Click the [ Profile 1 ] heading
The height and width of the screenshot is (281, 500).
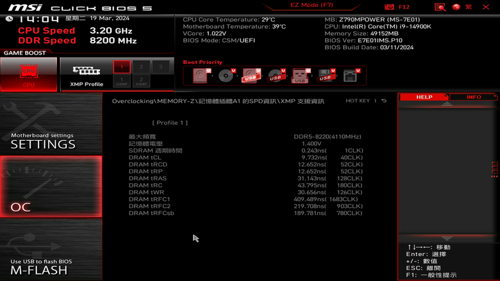(170, 123)
